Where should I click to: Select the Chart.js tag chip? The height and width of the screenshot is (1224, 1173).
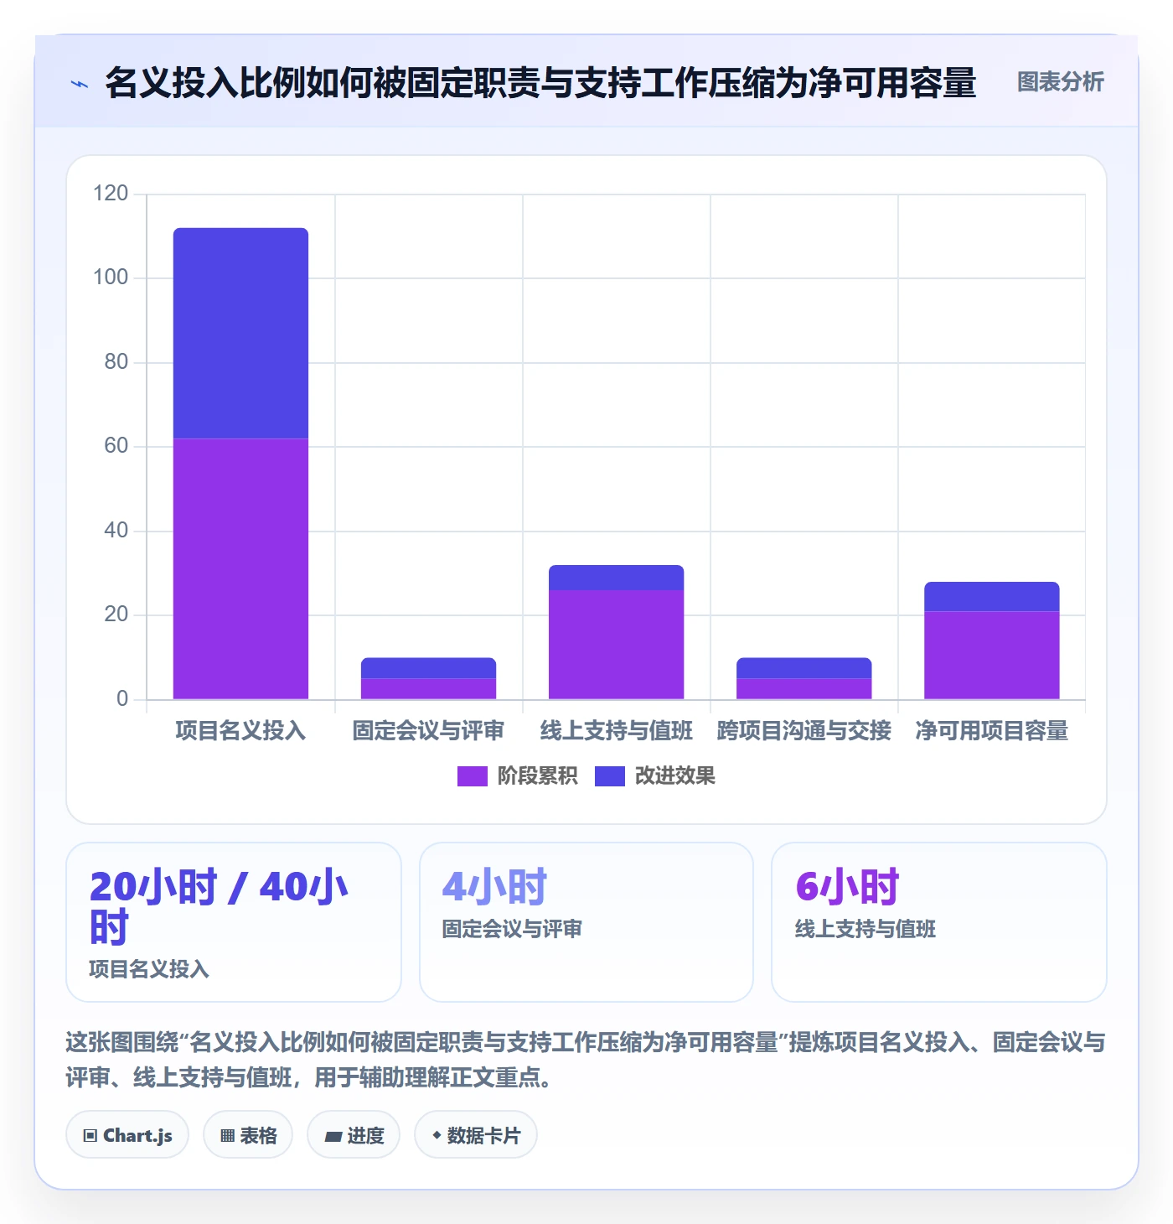pos(127,1135)
